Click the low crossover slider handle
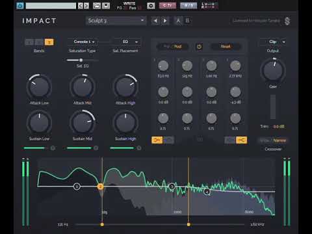 [102, 224]
